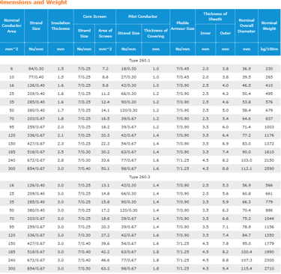Image resolution: width=281 pixels, height=274 pixels.
Task: Click the overall diameter value '56.9'
Action: (247, 185)
